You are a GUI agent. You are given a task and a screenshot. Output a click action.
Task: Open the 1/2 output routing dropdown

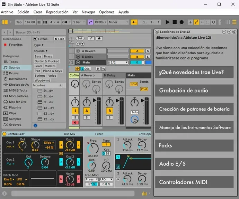point(118,63)
